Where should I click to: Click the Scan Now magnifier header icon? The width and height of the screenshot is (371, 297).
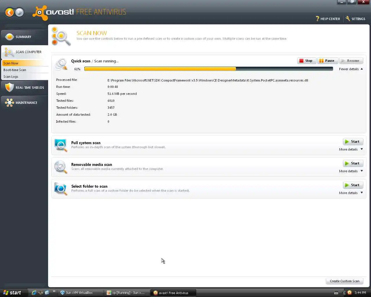[61, 37]
